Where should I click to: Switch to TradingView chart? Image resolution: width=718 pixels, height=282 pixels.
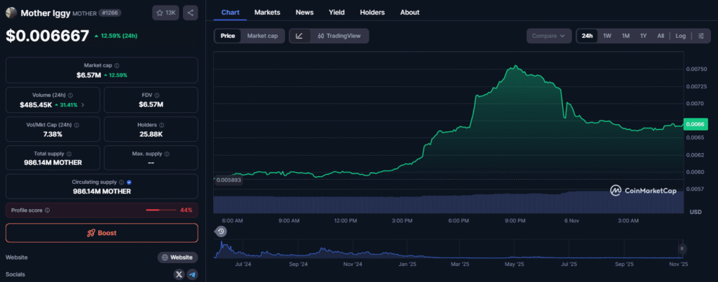pyautogui.click(x=339, y=36)
